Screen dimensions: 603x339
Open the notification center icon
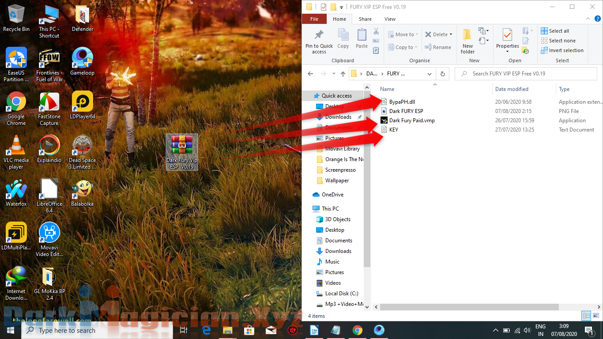[x=589, y=330]
